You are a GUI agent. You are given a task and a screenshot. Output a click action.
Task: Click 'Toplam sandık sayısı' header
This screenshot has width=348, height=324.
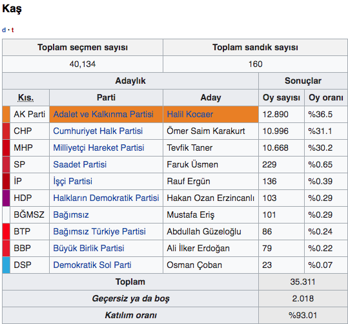pos(255,48)
